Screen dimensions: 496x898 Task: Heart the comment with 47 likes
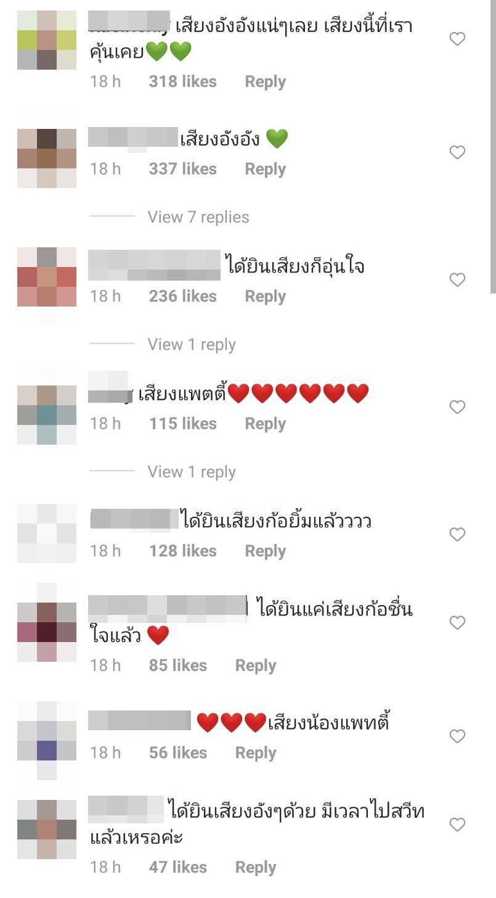coord(457,825)
